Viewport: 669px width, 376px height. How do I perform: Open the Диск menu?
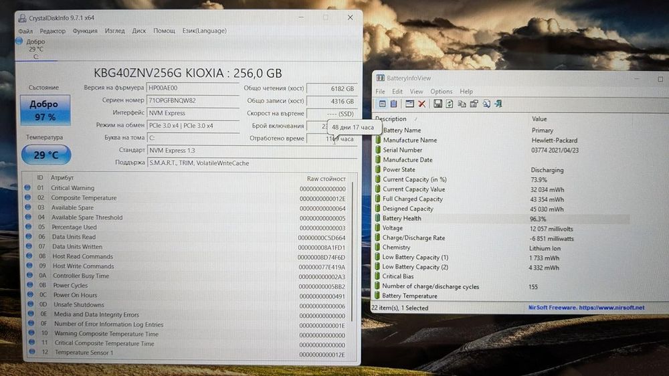pyautogui.click(x=139, y=31)
